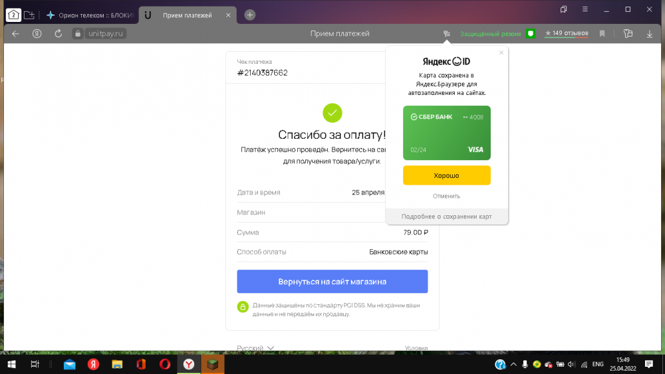The height and width of the screenshot is (374, 665).
Task: Open downloads arrow icon
Action: pyautogui.click(x=649, y=34)
